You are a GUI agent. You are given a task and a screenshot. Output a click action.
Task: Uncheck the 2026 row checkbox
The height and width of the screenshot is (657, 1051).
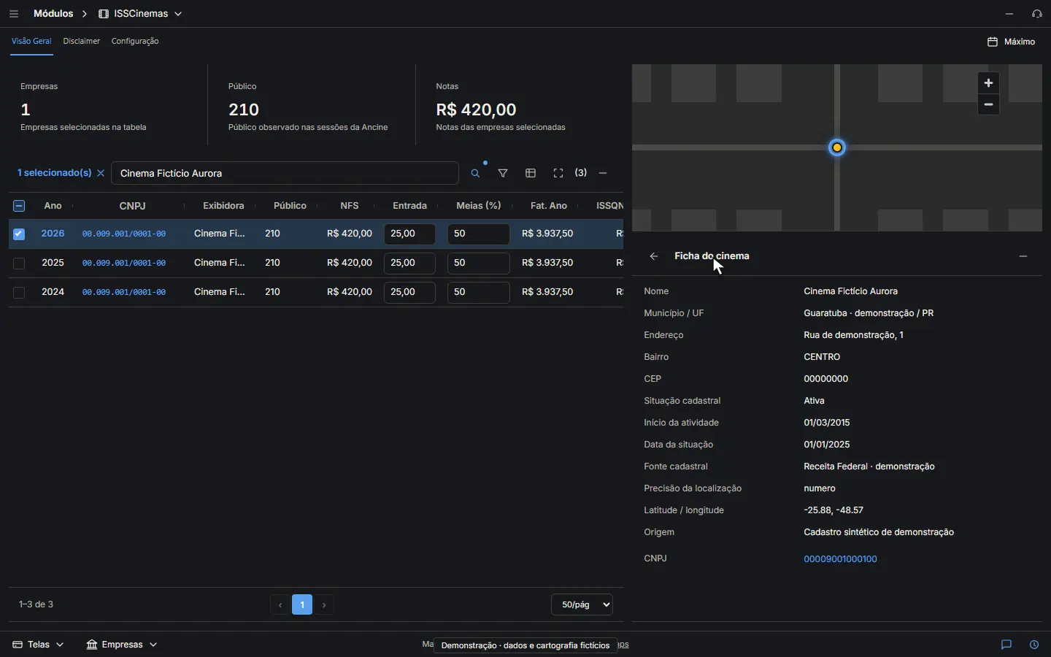(19, 234)
